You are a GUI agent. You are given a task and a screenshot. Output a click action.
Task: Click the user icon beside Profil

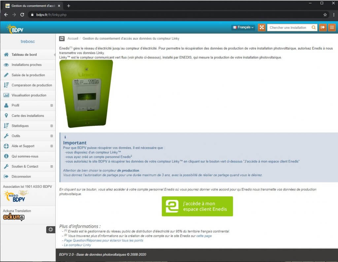tap(6, 105)
